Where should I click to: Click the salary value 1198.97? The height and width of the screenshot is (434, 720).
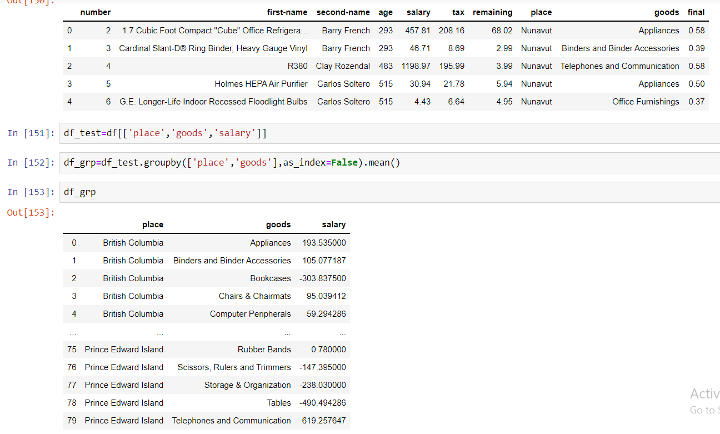coord(416,66)
